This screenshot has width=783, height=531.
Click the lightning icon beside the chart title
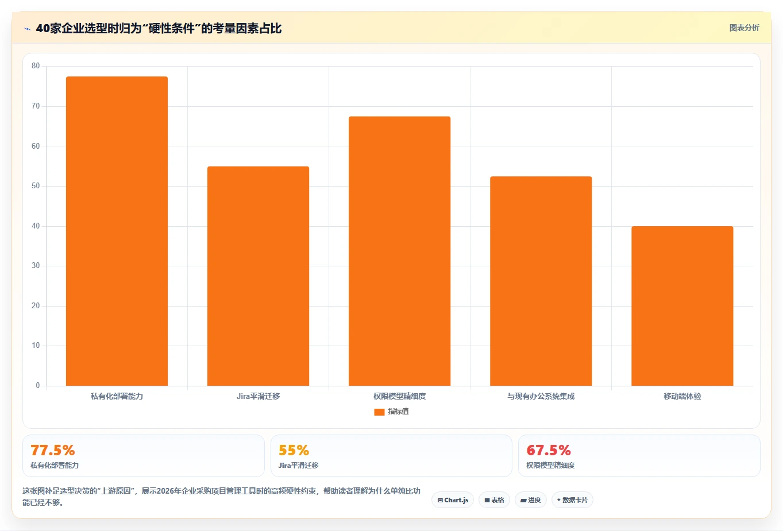(27, 29)
